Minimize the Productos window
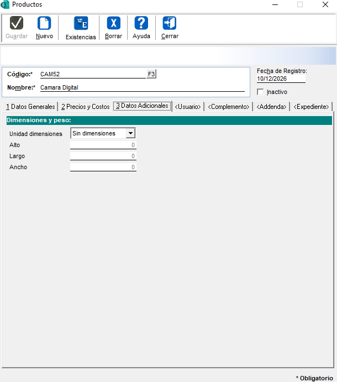 pyautogui.click(x=275, y=4)
